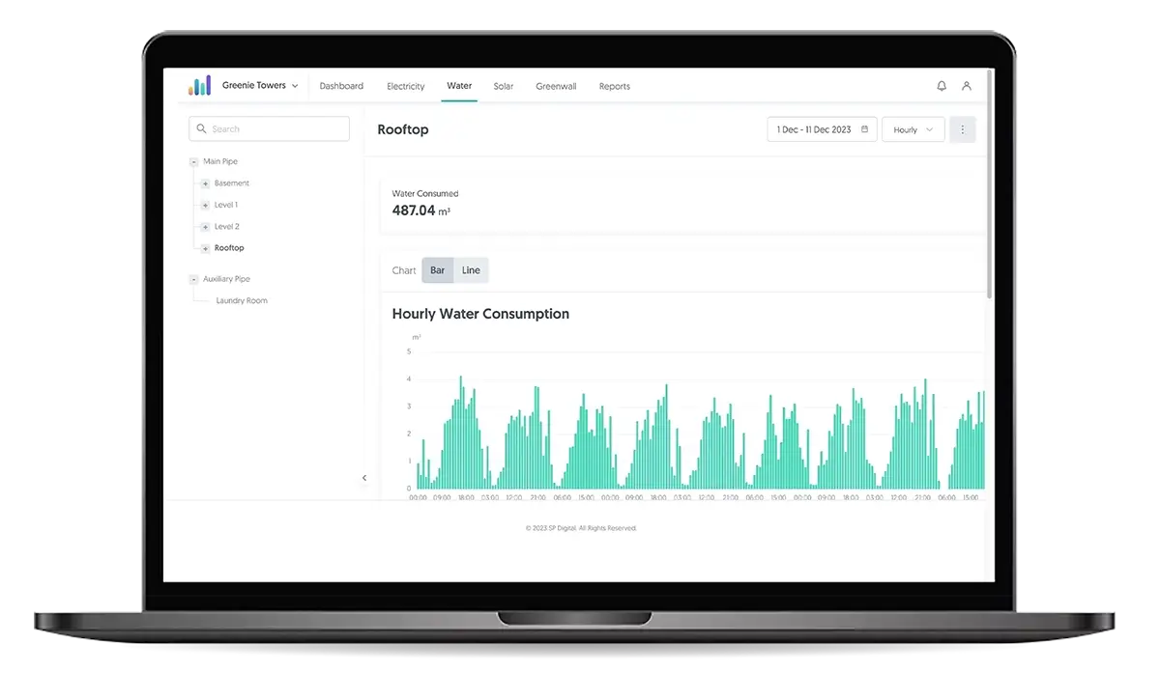Open the Electricity tab

point(405,86)
